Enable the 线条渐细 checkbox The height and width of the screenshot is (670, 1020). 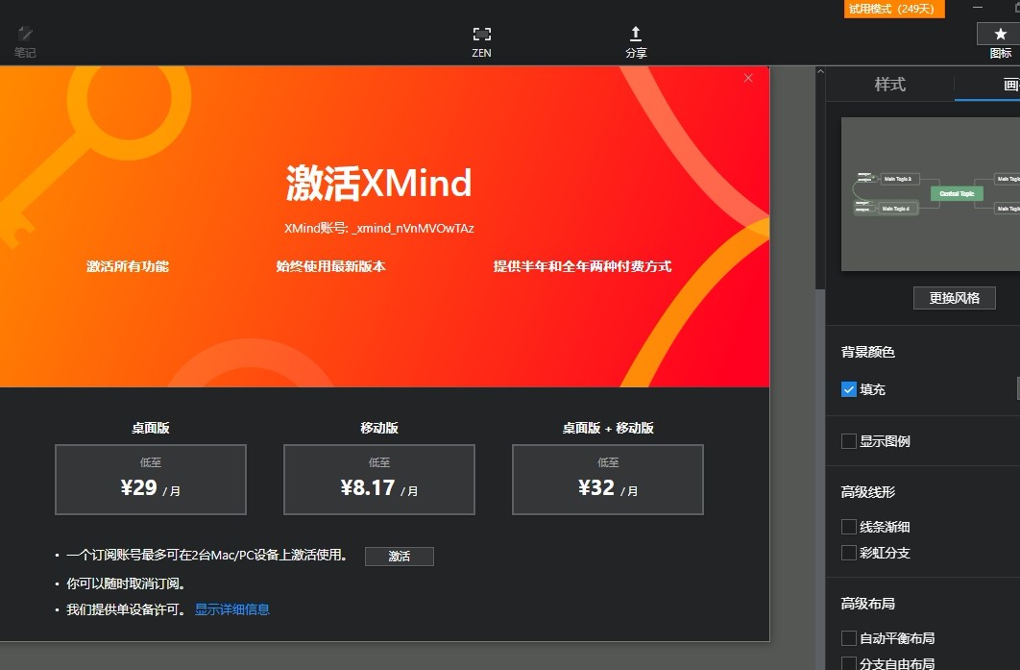click(849, 527)
